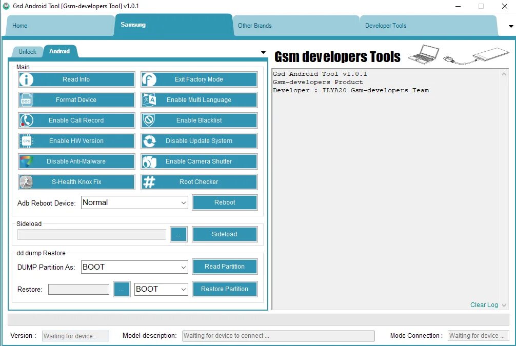Click Enable Multi Language
The height and width of the screenshot is (346, 516).
[199, 100]
